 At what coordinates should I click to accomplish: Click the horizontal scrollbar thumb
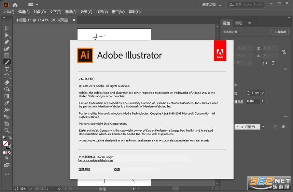coord(175,188)
